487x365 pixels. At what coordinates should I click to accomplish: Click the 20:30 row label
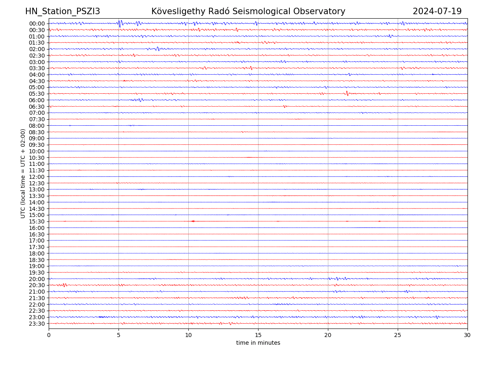[37, 285]
